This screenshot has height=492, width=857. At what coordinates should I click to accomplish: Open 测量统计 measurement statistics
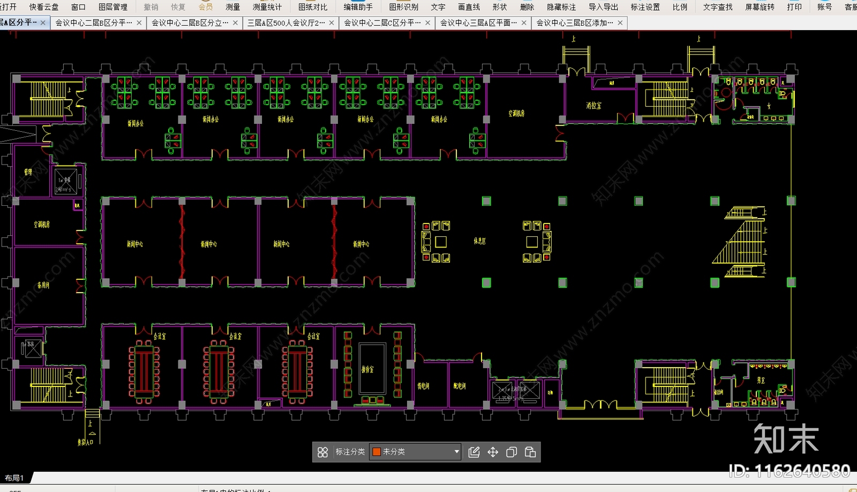pos(267,7)
